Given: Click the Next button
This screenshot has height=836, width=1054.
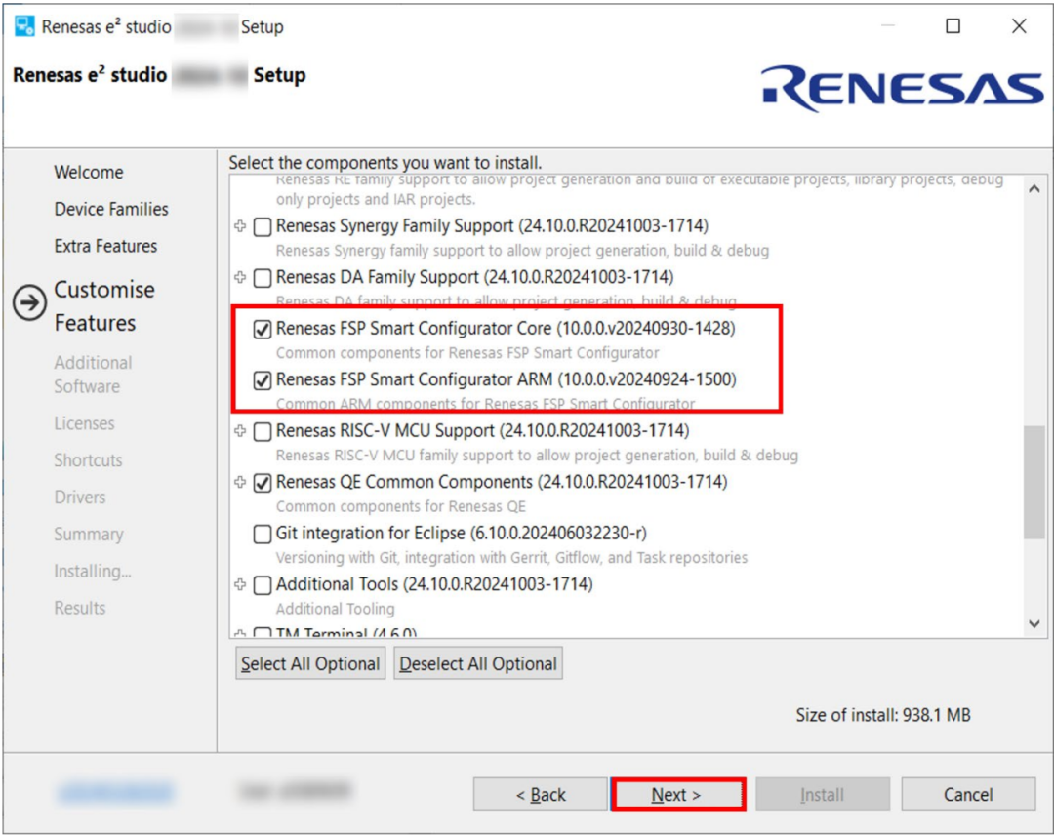Looking at the screenshot, I should tap(677, 795).
